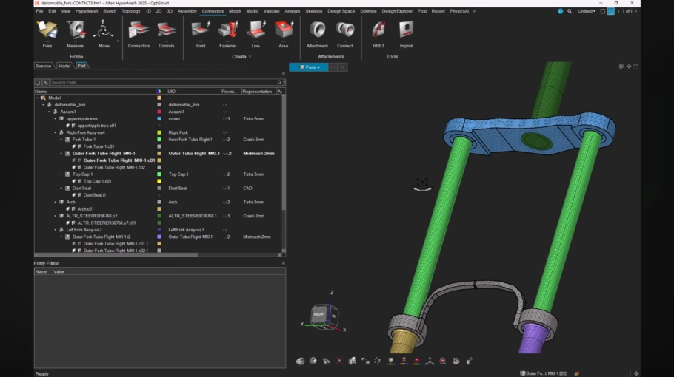674x377 pixels.
Task: Click the first icon in the bottom view toolbar
Action: click(300, 361)
